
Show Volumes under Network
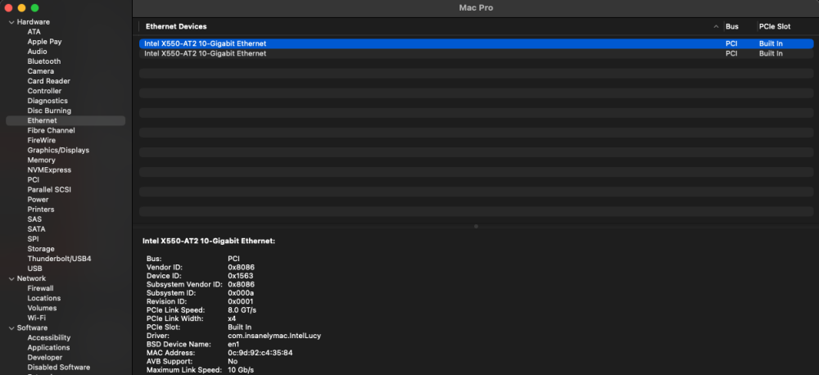click(x=42, y=308)
